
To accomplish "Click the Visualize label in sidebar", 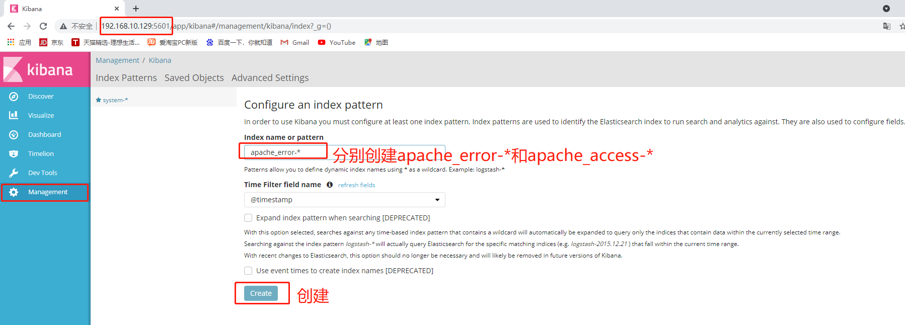I will point(41,116).
